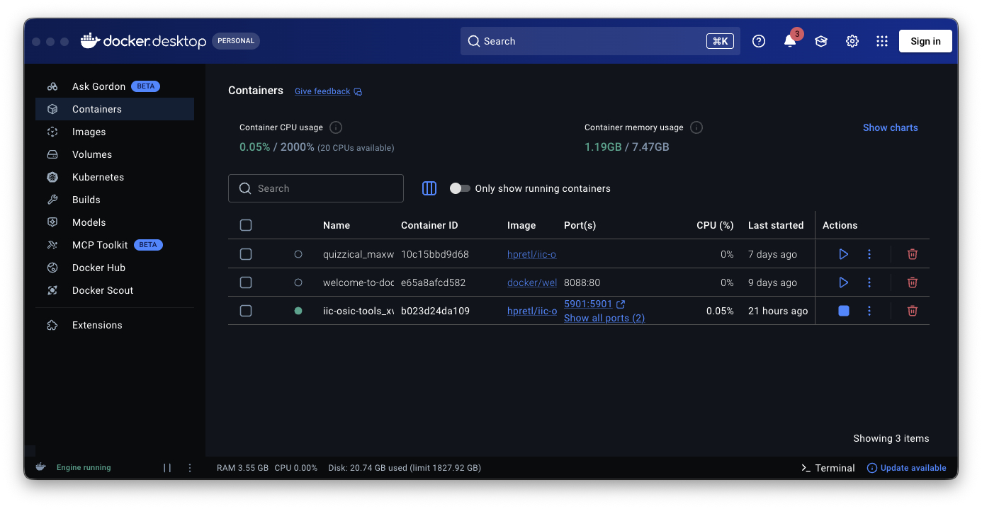
Task: Open the Settings gear icon
Action: pyautogui.click(x=852, y=41)
